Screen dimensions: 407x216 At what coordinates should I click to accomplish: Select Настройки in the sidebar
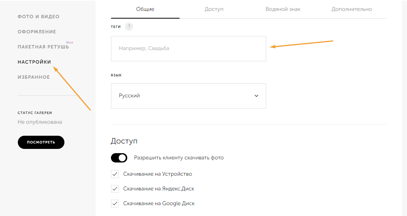tap(34, 62)
